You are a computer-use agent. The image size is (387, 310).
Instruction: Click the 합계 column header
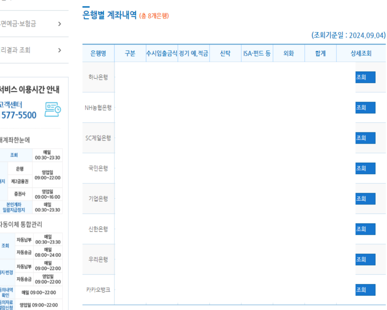point(320,53)
